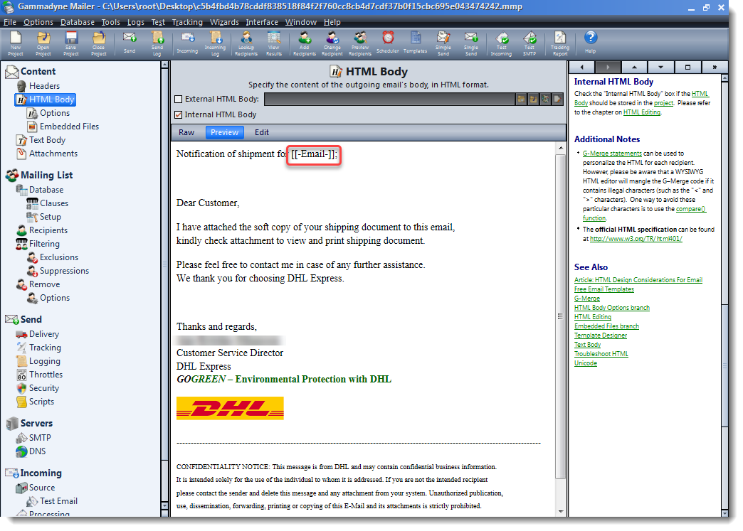Open Suppressions in the tree

point(65,271)
